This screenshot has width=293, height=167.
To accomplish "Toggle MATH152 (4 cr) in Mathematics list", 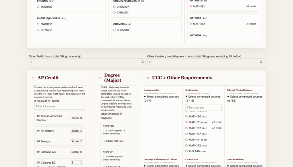I will pos(186,128).
